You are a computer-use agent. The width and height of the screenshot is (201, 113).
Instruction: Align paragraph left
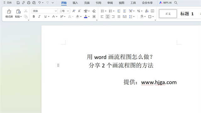point(102,17)
